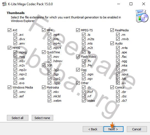Click the installer box and disc icon
150x135 pixels.
click(142, 16)
